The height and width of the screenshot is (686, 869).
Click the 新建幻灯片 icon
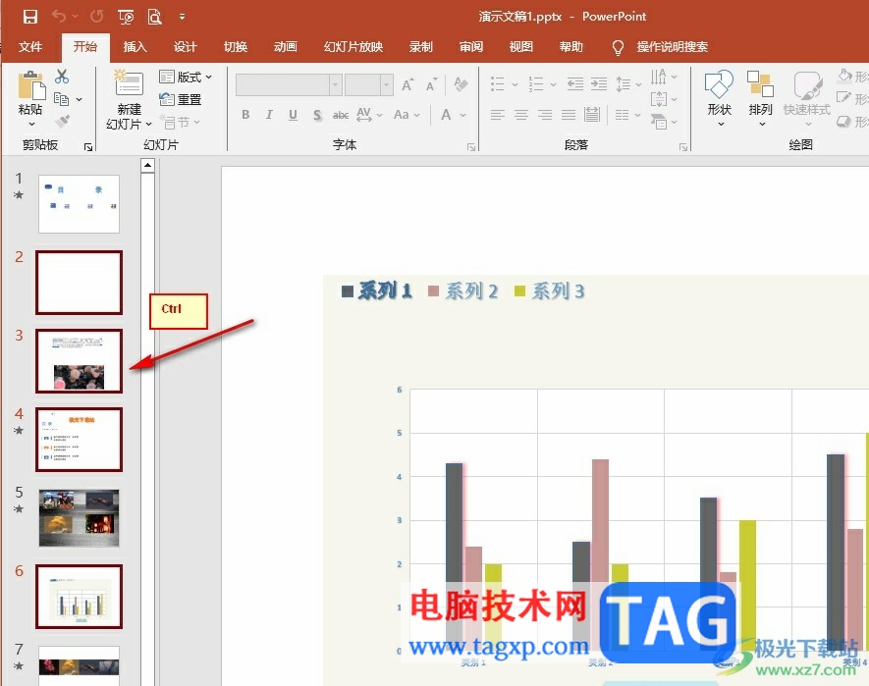[x=129, y=83]
